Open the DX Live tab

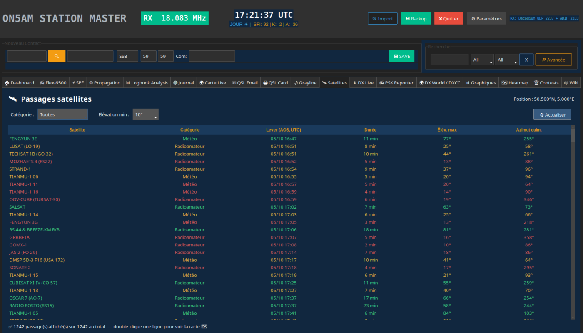(363, 83)
